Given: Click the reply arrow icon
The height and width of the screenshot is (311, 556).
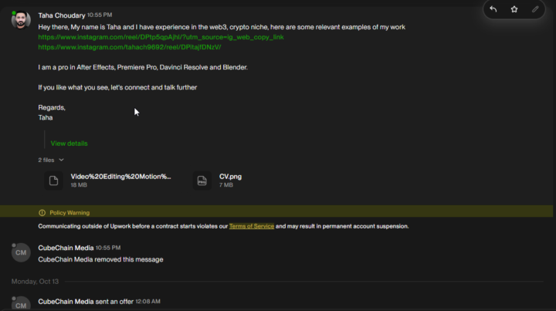Looking at the screenshot, I should (x=493, y=9).
